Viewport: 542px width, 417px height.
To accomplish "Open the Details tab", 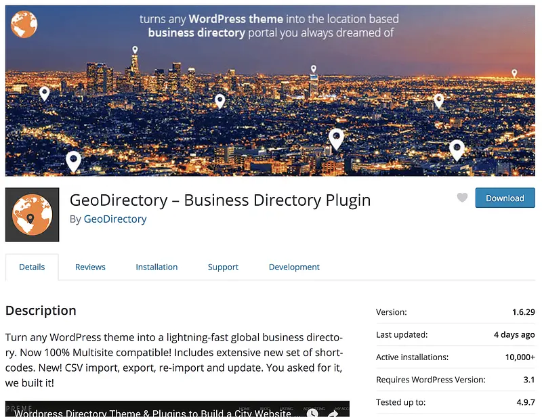I will click(x=32, y=267).
